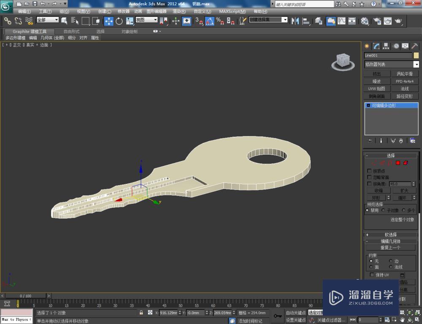
Task: Open the 渲染(R) menu
Action: pyautogui.click(x=179, y=11)
